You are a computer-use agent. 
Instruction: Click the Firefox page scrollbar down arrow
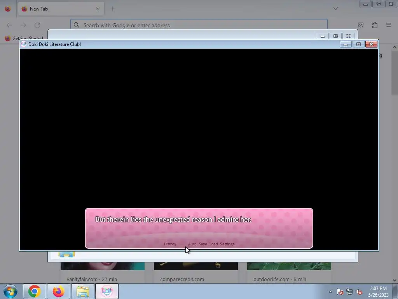[x=395, y=280]
